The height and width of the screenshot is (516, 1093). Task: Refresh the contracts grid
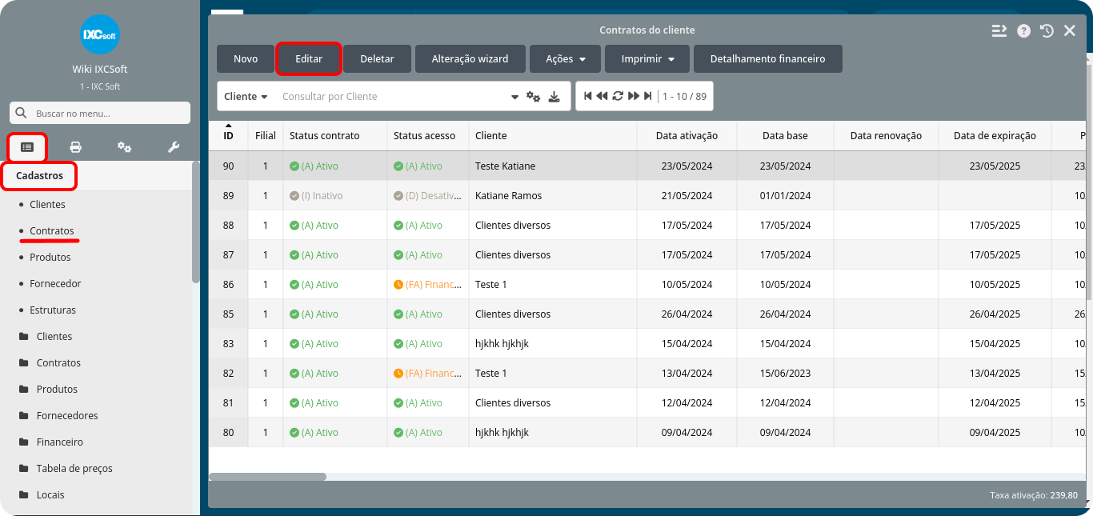click(618, 96)
